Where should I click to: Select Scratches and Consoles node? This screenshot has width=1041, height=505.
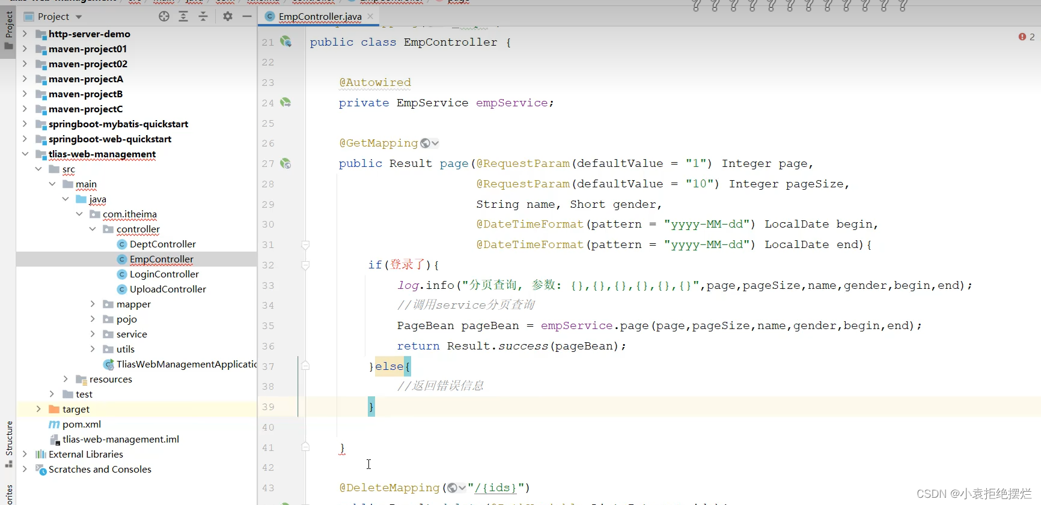coord(100,470)
